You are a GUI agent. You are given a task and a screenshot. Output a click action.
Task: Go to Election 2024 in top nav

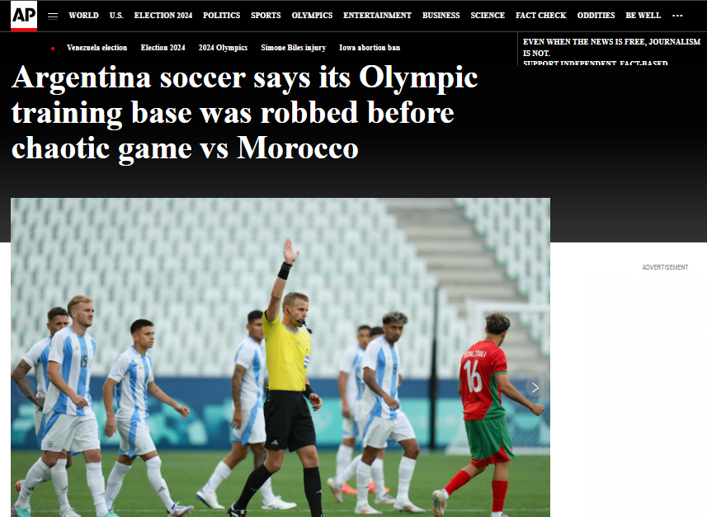coord(163,16)
